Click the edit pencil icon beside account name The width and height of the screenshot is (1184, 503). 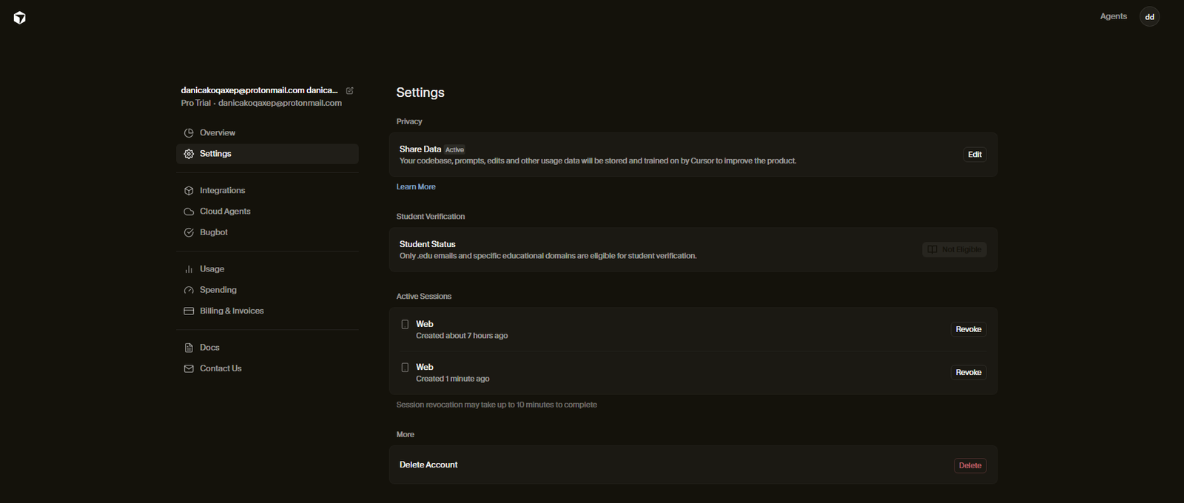(x=350, y=91)
